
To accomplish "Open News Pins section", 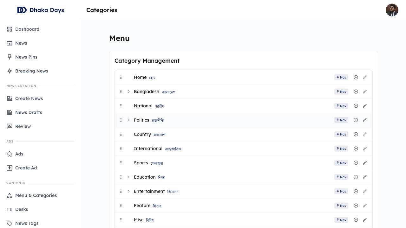I will pyautogui.click(x=40, y=57).
